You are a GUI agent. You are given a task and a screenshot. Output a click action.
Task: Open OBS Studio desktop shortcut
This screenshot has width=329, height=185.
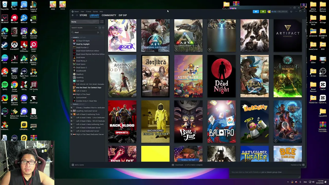click(323, 72)
